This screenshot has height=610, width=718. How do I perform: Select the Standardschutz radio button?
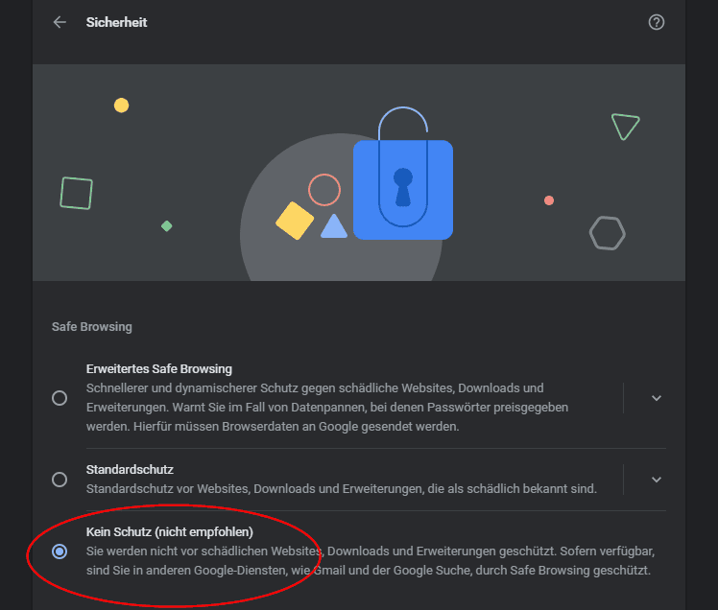(x=60, y=480)
